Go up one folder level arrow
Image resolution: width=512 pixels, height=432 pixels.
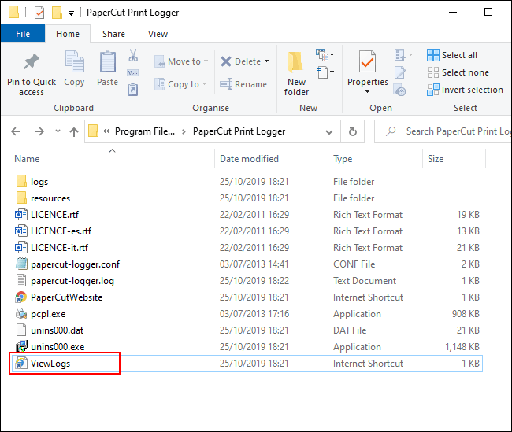74,131
